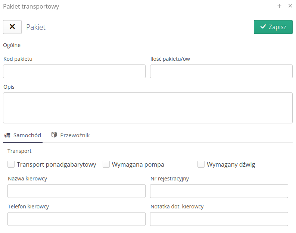This screenshot has width=296, height=233.
Task: Click the Notatka dot. kierowcy field
Action: [219, 219]
